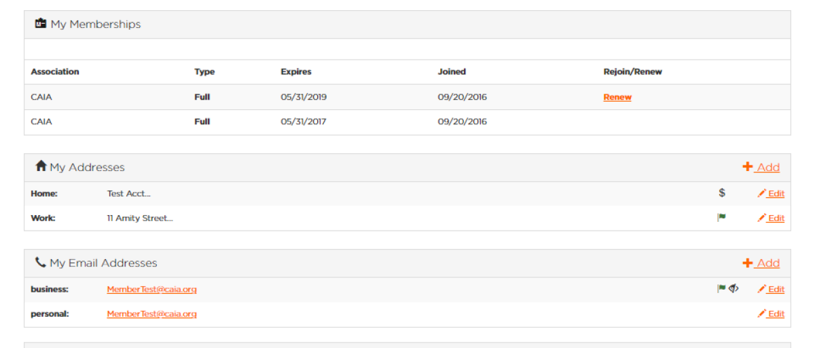Screen dimensions: 815x348
Task: Click the Joined column header
Action: click(x=452, y=71)
